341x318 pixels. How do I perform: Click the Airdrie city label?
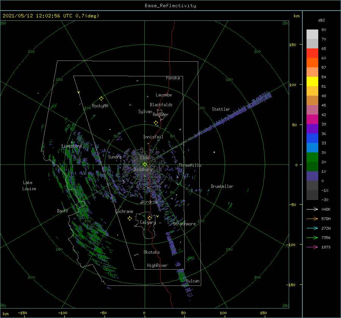[149, 202]
